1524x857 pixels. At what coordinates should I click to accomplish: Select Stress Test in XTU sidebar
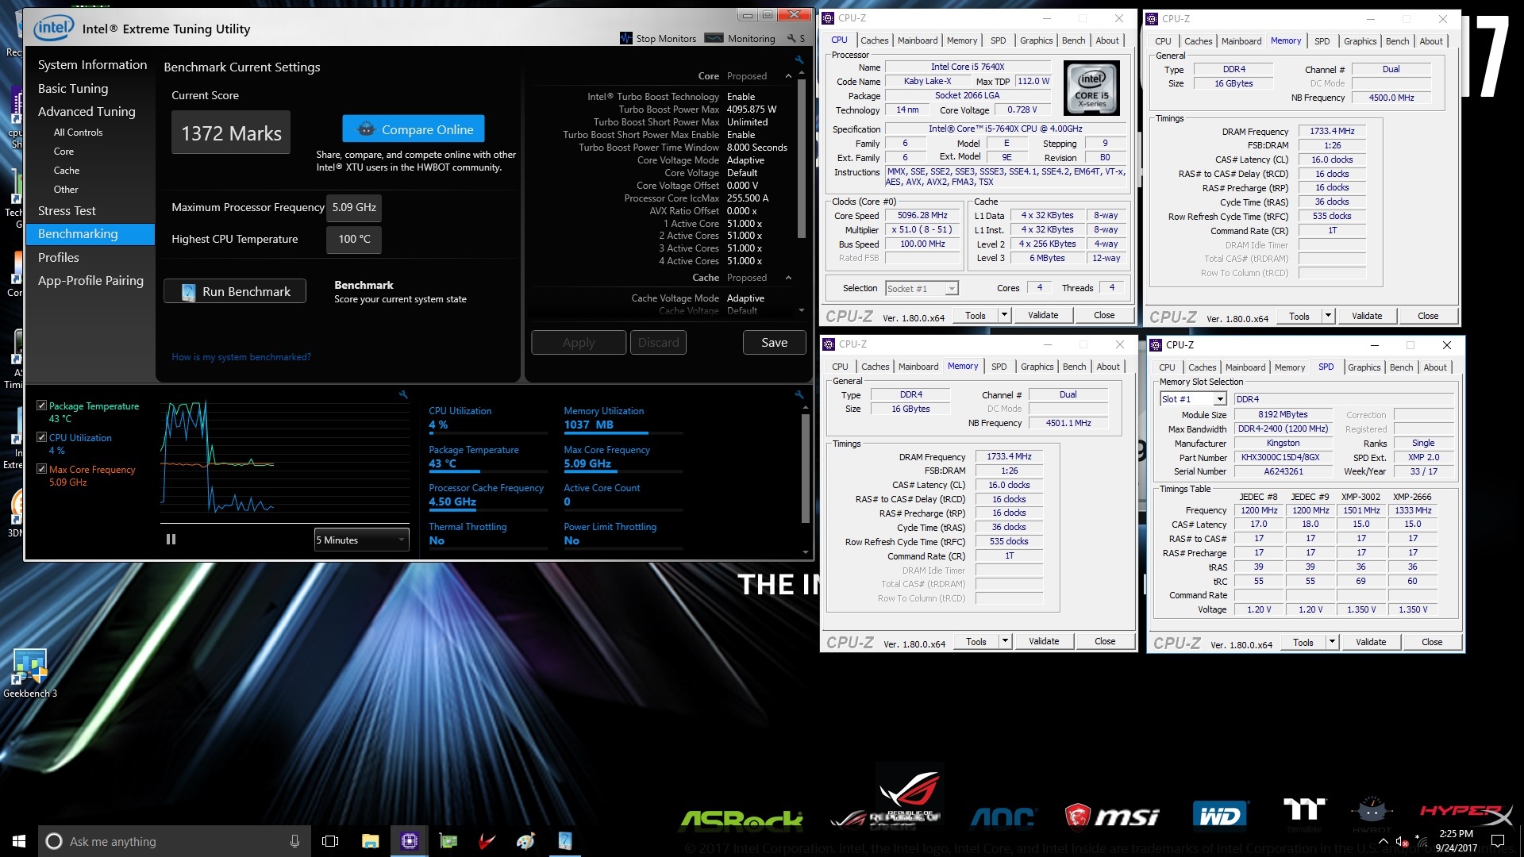click(x=67, y=211)
